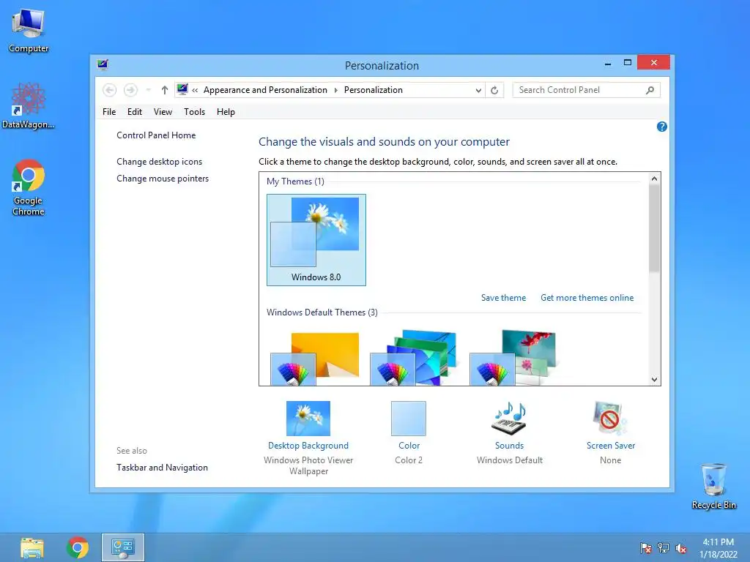Open Taskbar and Navigation link
The image size is (750, 562).
click(x=162, y=468)
